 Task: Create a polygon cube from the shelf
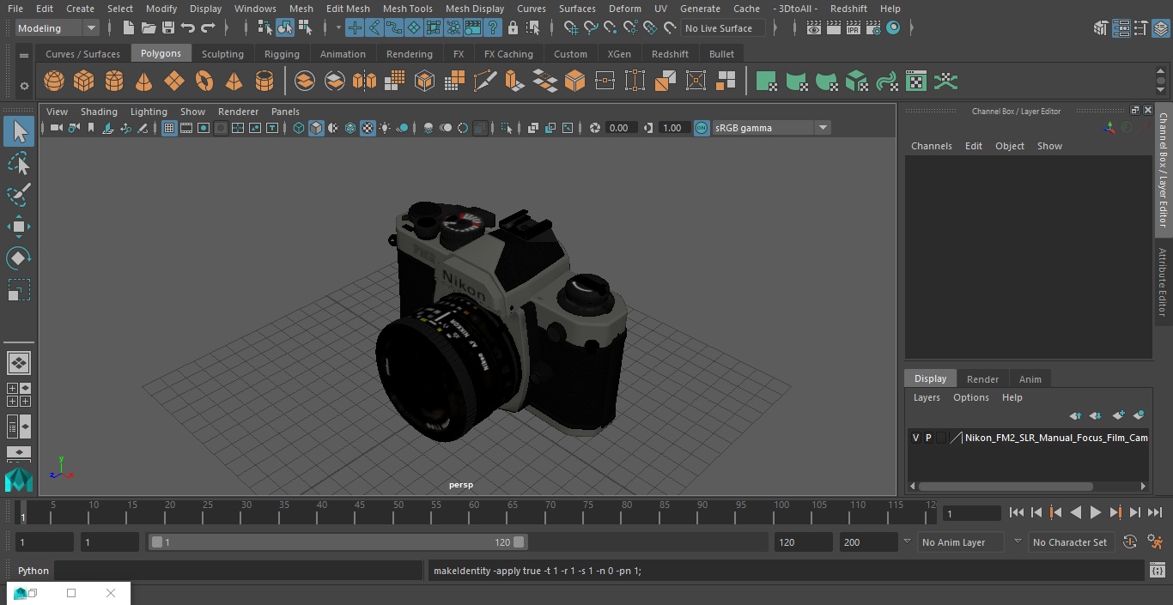tap(84, 82)
